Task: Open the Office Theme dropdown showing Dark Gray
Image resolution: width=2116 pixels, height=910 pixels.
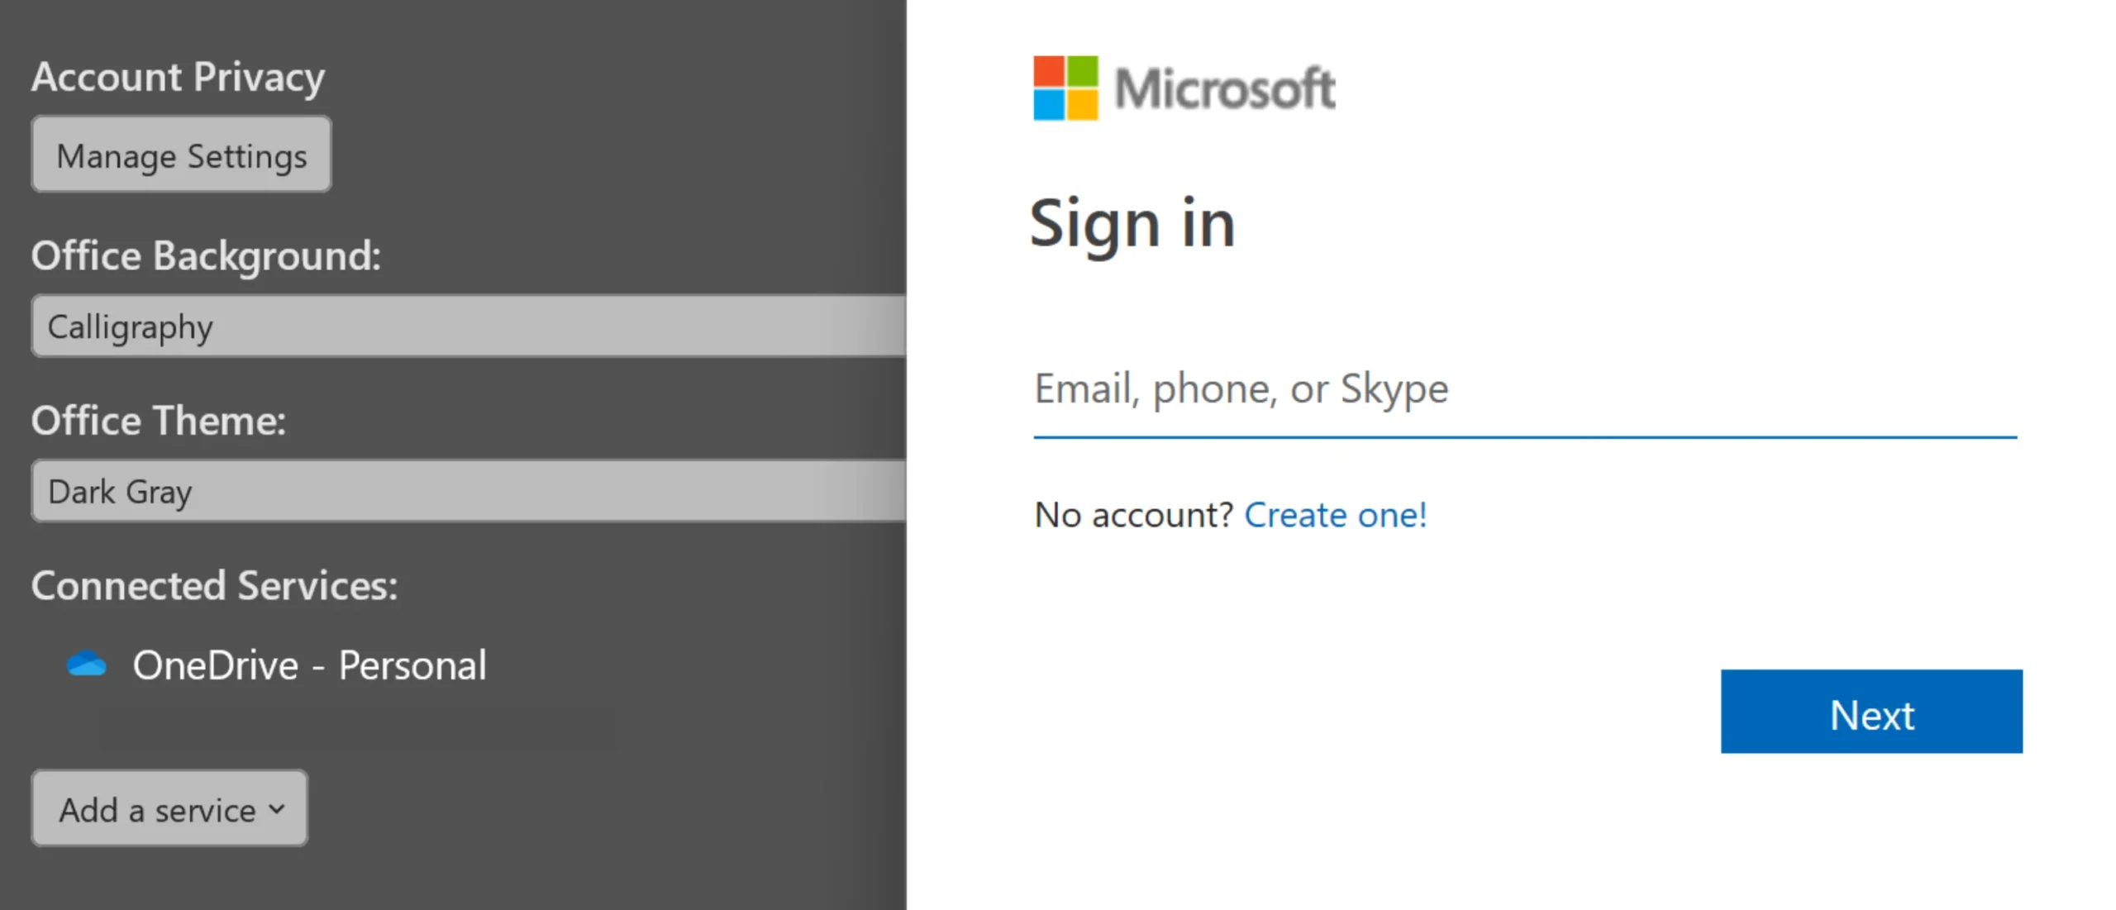Action: (468, 492)
